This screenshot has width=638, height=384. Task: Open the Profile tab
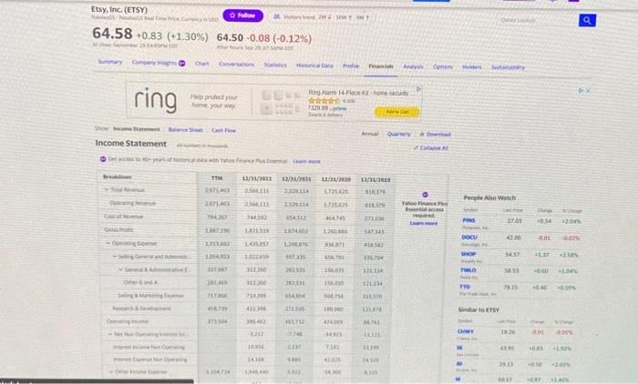point(351,66)
